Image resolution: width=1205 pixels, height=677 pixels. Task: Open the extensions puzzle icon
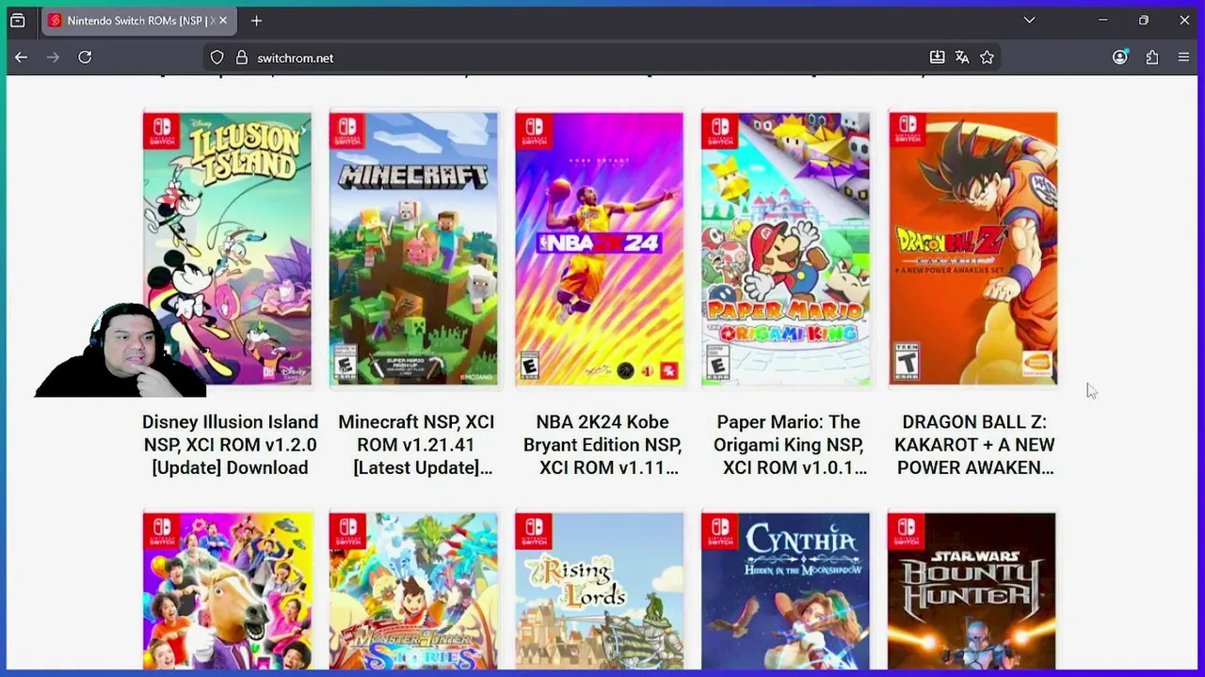(1152, 57)
